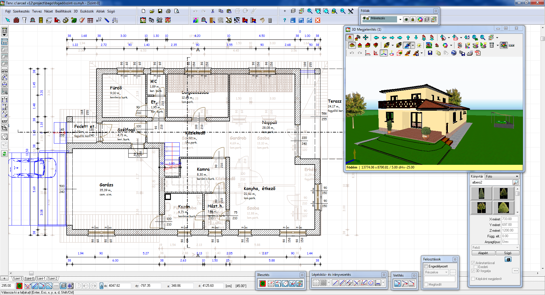
Task: Click the color wheel icon in Fóliák panel
Action: coord(420,19)
